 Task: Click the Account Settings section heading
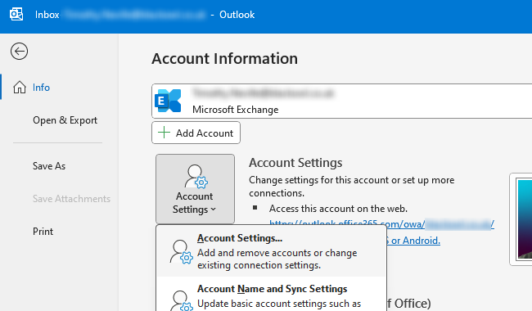(295, 163)
